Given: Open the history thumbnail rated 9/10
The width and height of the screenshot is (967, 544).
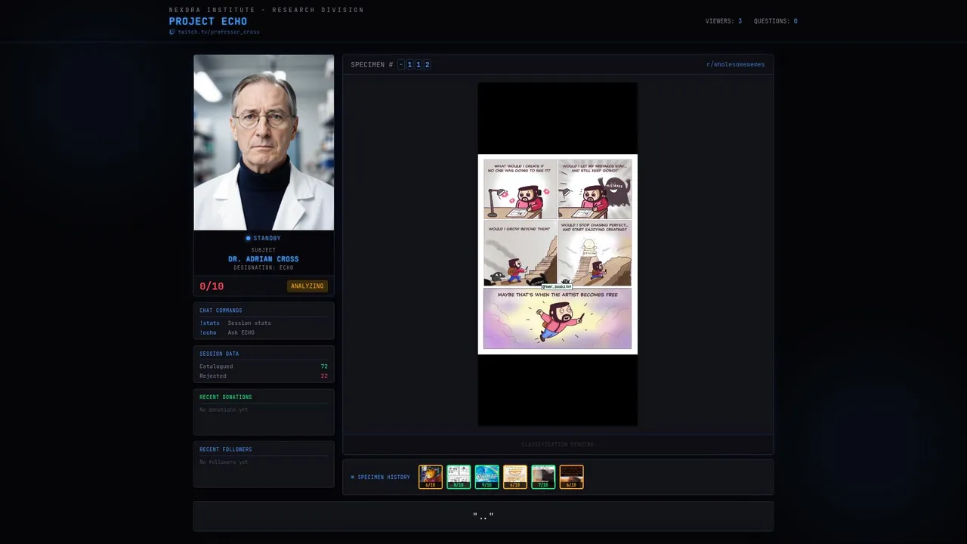Looking at the screenshot, I should click(487, 477).
